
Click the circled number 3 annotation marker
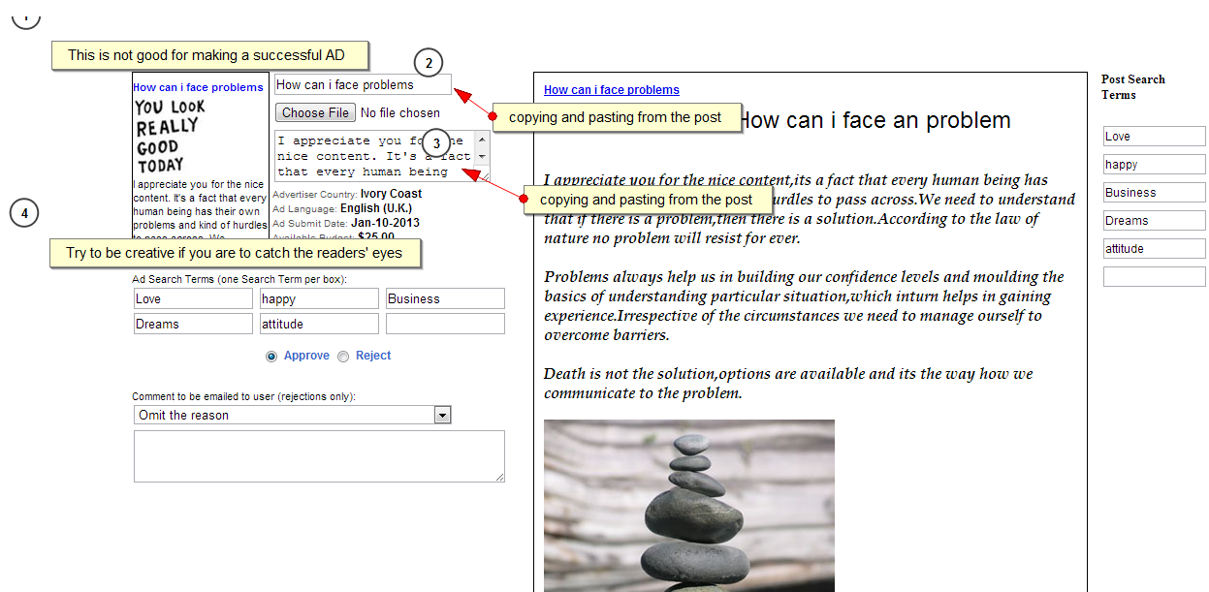click(436, 143)
